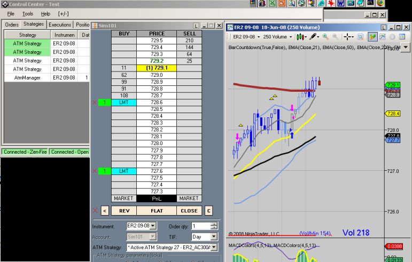Switch to the Strategies tab

[34, 24]
